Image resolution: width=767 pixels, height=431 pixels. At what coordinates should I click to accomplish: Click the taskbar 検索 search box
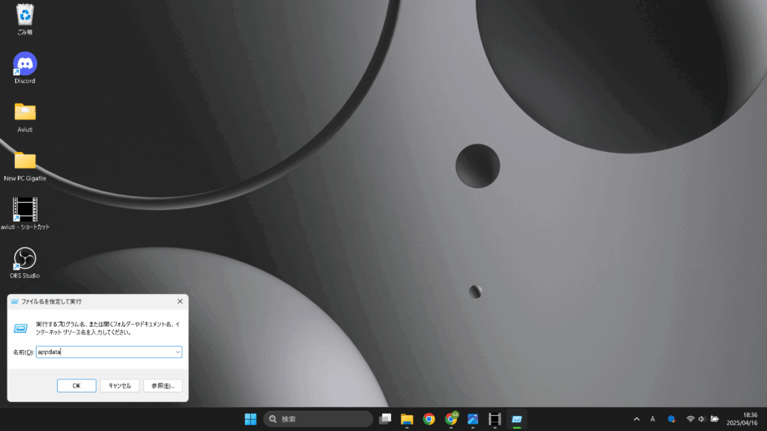(x=318, y=419)
